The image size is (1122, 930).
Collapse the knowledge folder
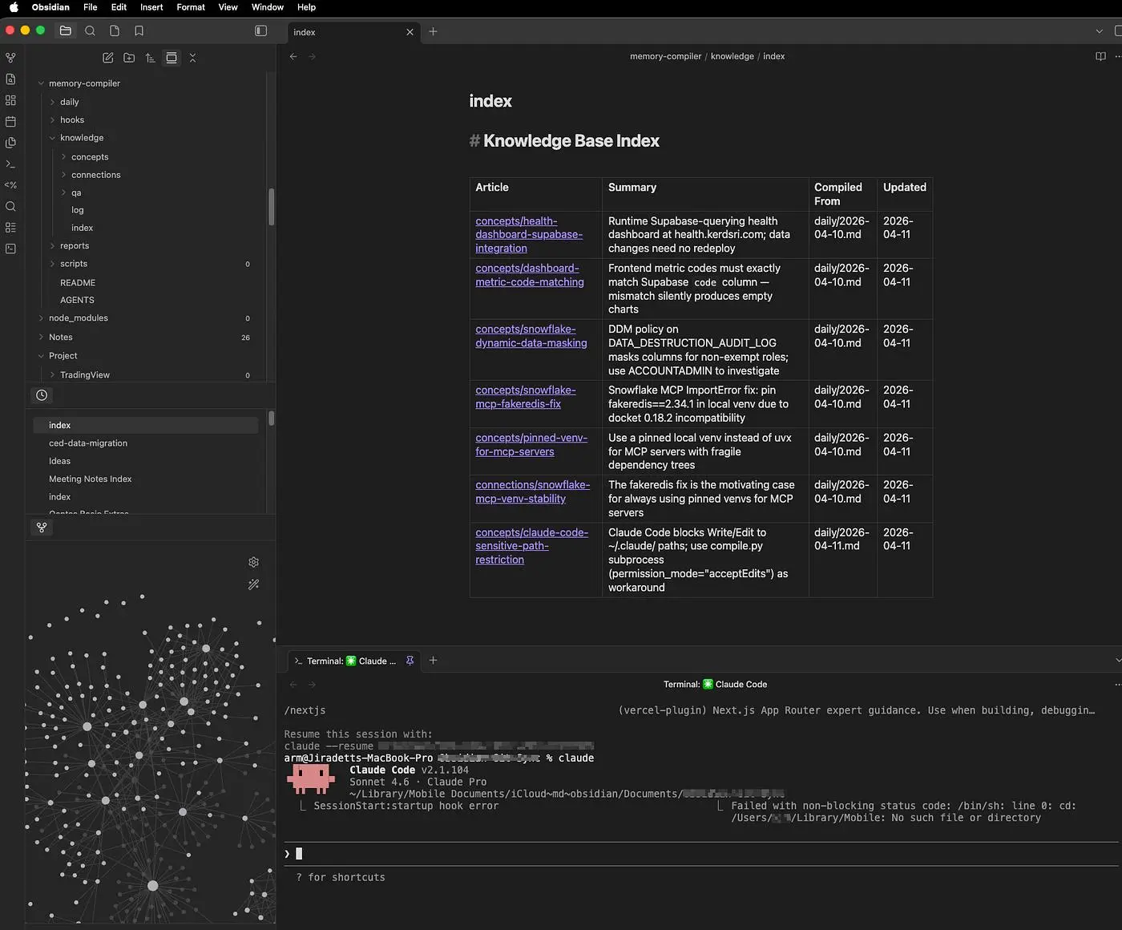pos(53,138)
